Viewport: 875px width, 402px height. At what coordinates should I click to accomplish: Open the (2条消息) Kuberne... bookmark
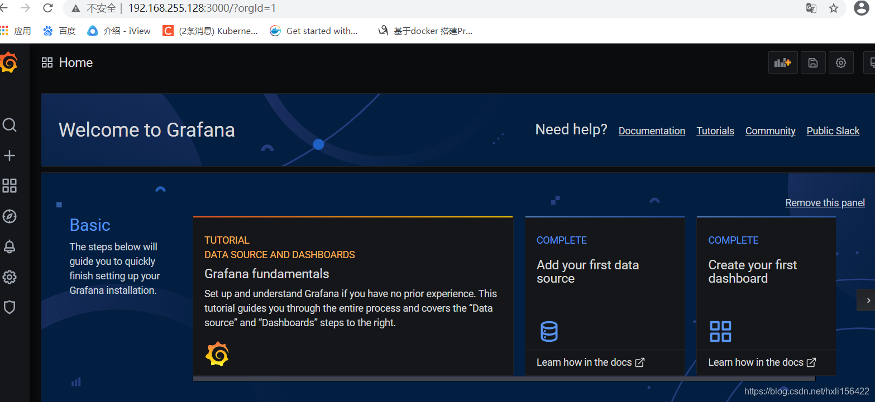[211, 31]
